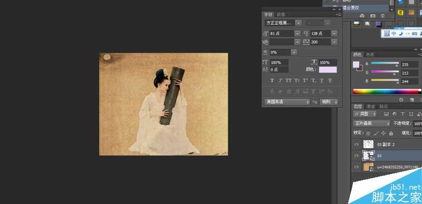Viewport: 422px width, 204px height.
Task: Toggle lock position for layer
Action: point(383,133)
